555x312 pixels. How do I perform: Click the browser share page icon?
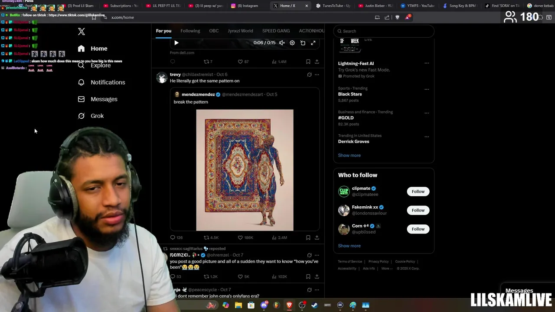point(387,17)
